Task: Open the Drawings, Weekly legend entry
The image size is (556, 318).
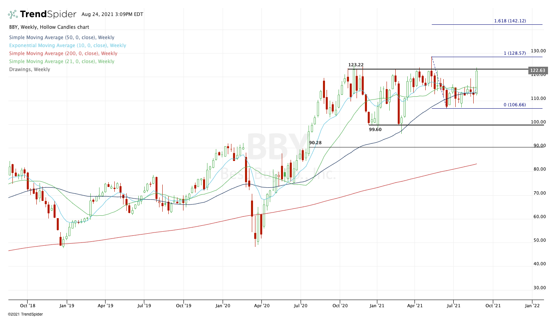Action: 30,70
